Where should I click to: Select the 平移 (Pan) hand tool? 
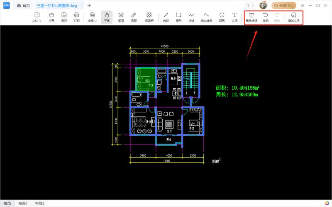click(107, 17)
